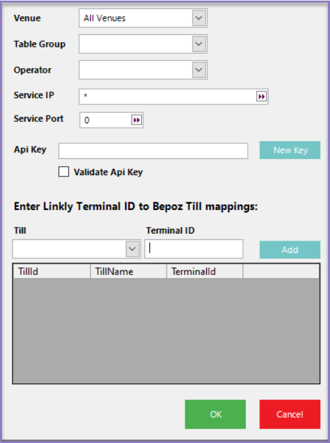The image size is (330, 443).
Task: Click the TillName column header
Action: tap(128, 272)
